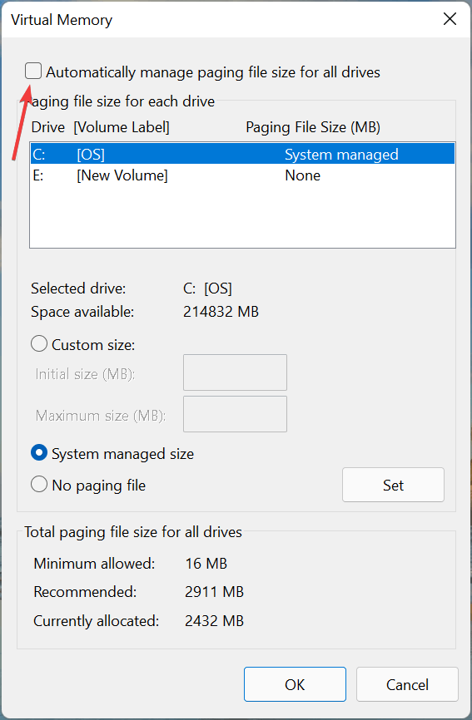The height and width of the screenshot is (720, 472).
Task: Click the Recommended 2911 MB value
Action: tap(214, 591)
